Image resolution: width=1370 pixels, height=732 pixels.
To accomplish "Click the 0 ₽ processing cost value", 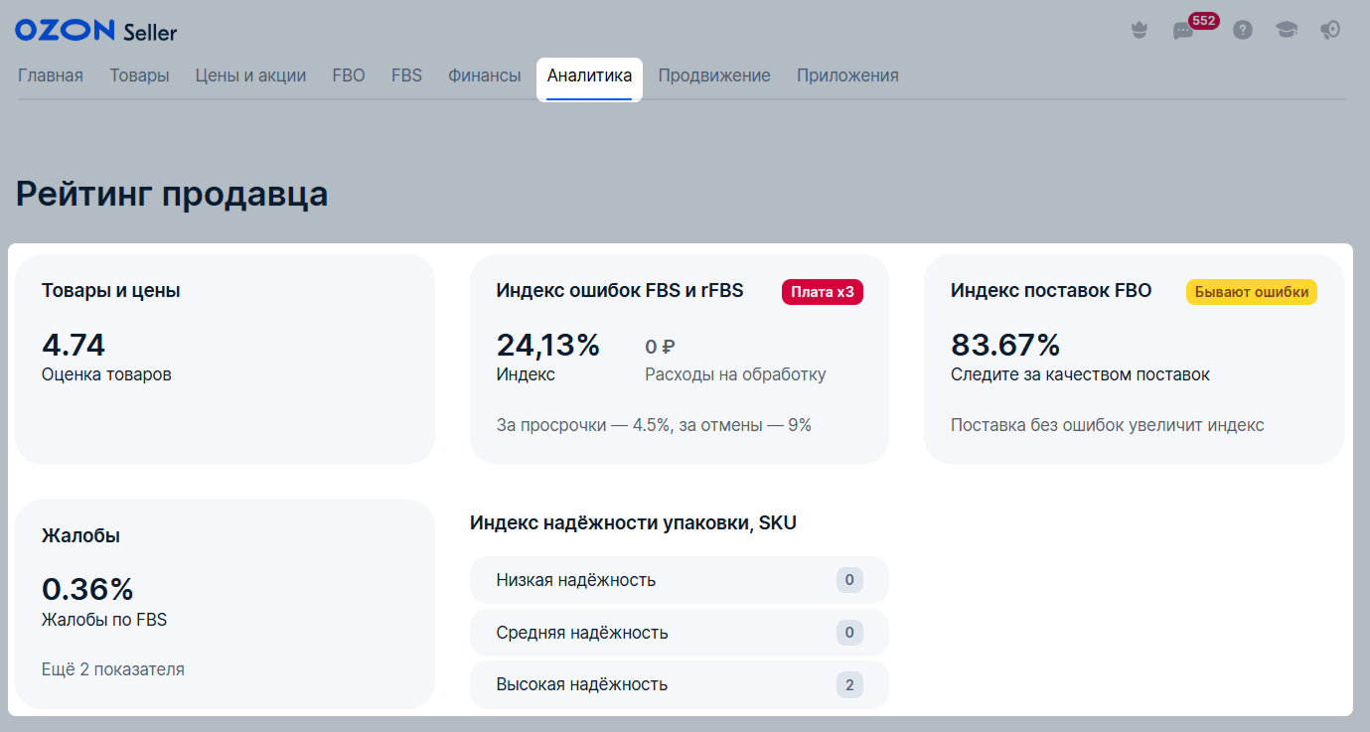I will (x=661, y=347).
